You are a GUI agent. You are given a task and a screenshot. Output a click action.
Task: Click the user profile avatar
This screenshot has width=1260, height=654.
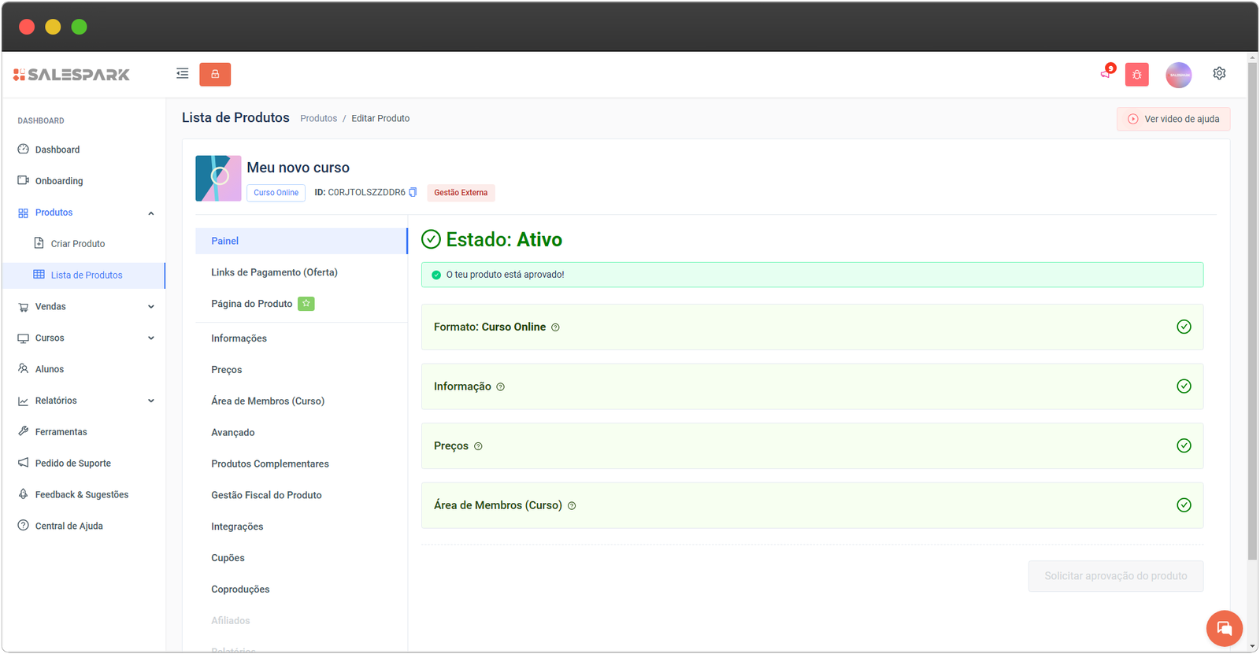tap(1178, 75)
